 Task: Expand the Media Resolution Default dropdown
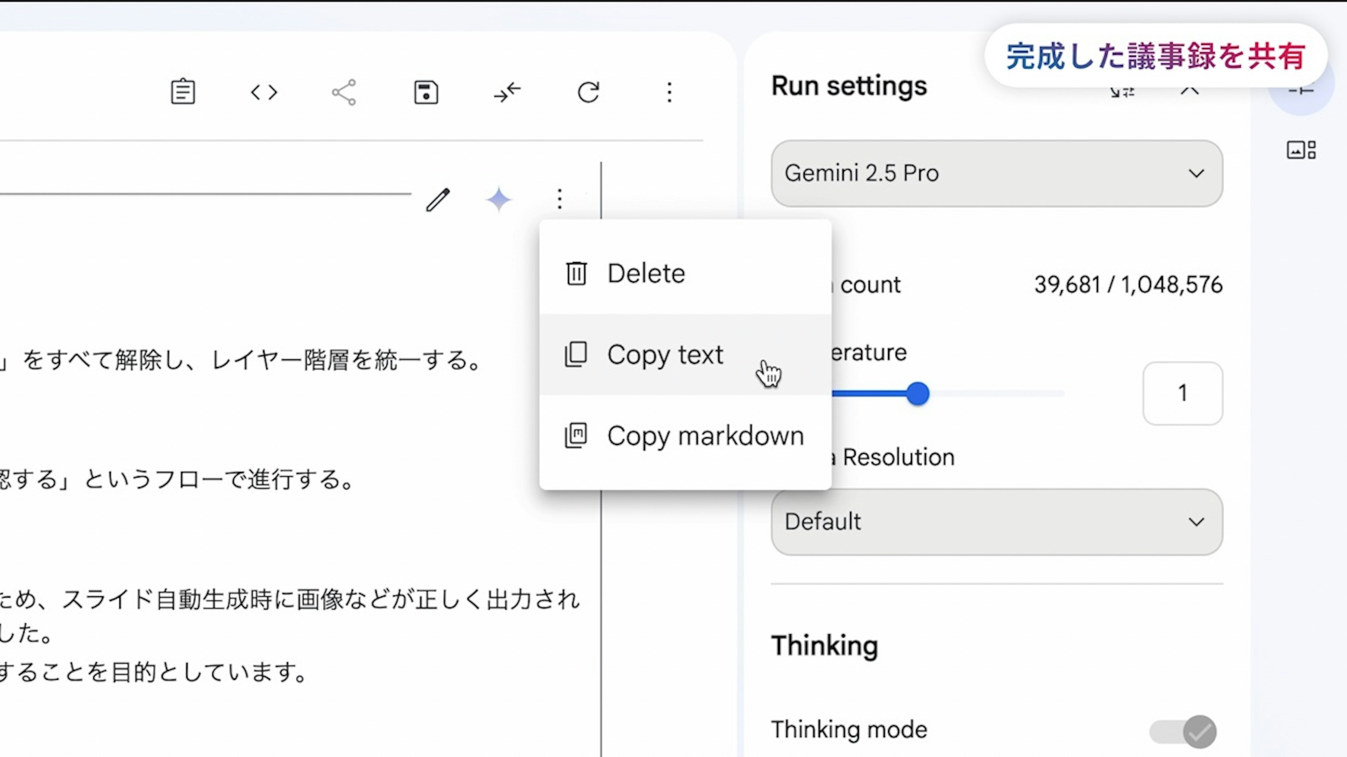[996, 522]
